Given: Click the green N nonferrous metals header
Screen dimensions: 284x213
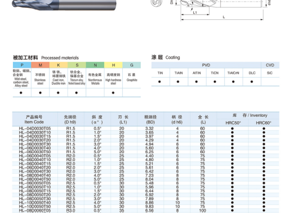Looking at the screenshot, I should coord(95,65).
